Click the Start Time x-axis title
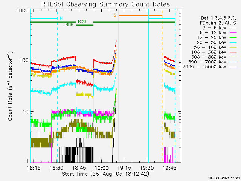241x181 pixels. (x=105, y=174)
